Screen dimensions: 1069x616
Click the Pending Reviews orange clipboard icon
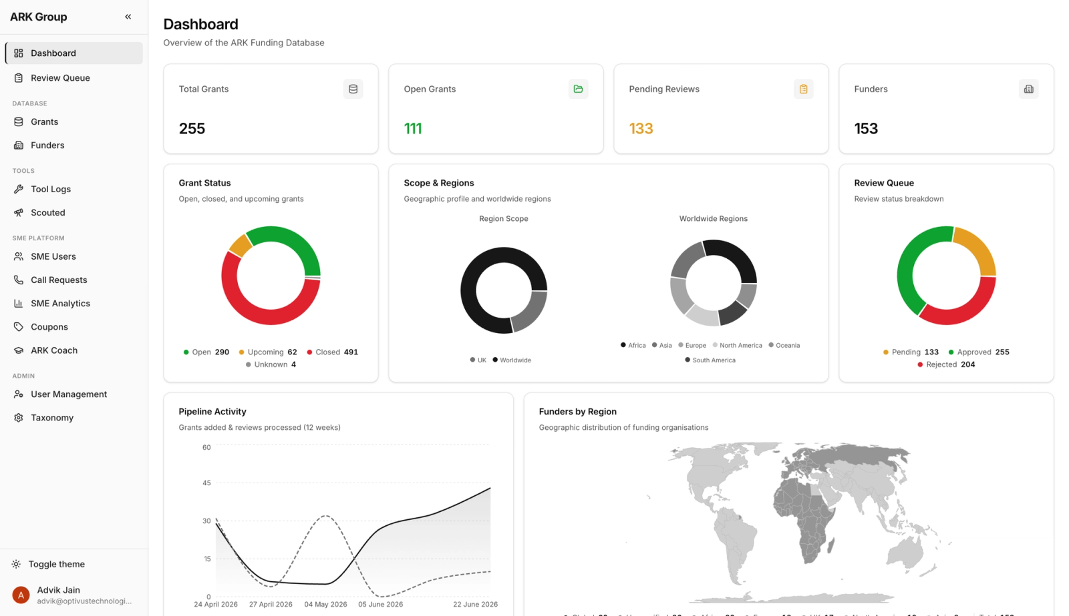click(804, 89)
